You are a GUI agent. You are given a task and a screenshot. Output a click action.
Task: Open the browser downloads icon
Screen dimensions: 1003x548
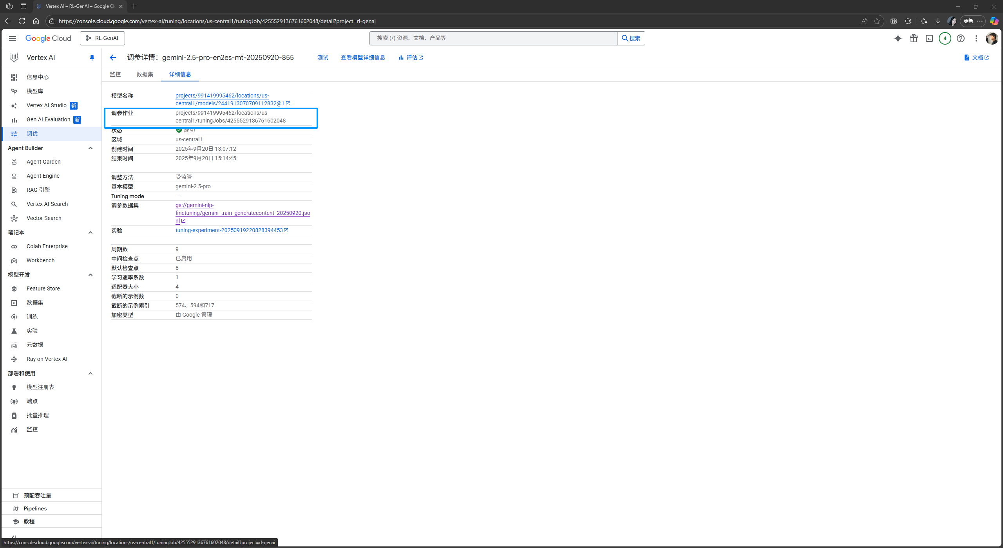pos(938,21)
